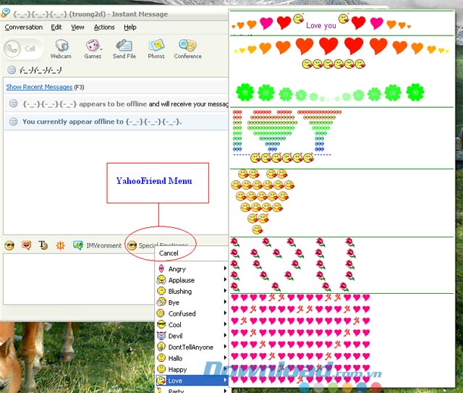This screenshot has height=393, width=463.
Task: Click the Send File icon
Action: (124, 48)
